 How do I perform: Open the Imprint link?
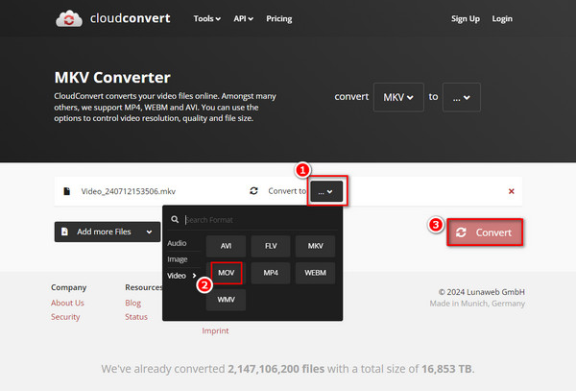coord(215,330)
